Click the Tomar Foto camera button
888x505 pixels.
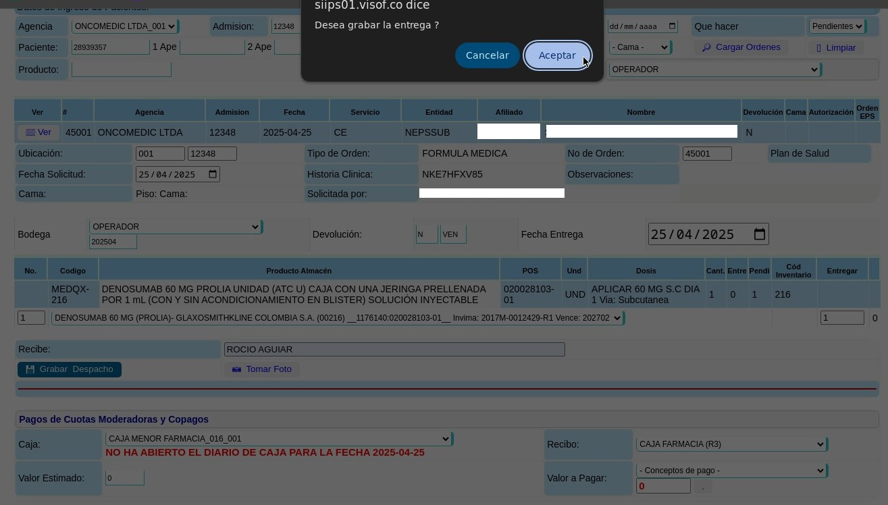(262, 369)
